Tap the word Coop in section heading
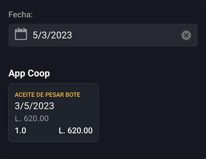Viewport: 206px width, 159px height. click(x=39, y=73)
